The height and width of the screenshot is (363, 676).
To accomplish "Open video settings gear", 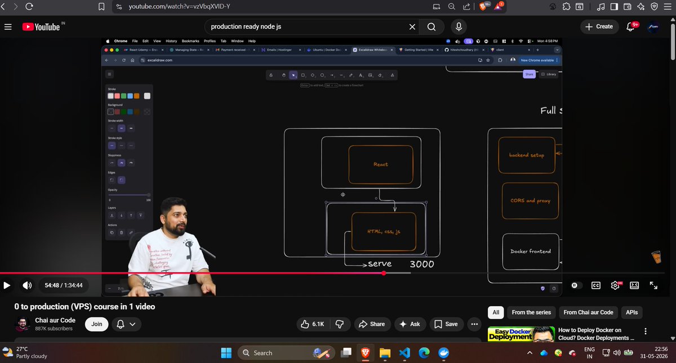I will (615, 285).
